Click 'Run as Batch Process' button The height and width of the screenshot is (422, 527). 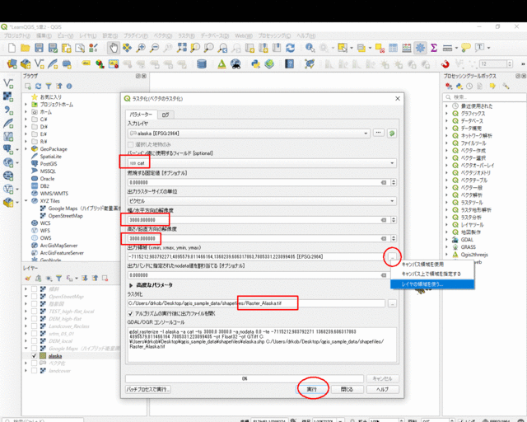pos(148,389)
